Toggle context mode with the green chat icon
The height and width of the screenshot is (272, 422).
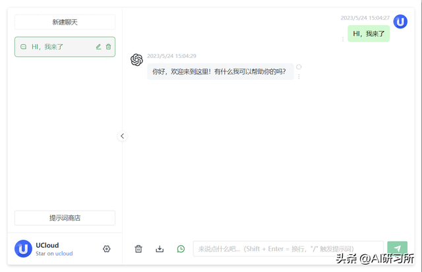[181, 249]
